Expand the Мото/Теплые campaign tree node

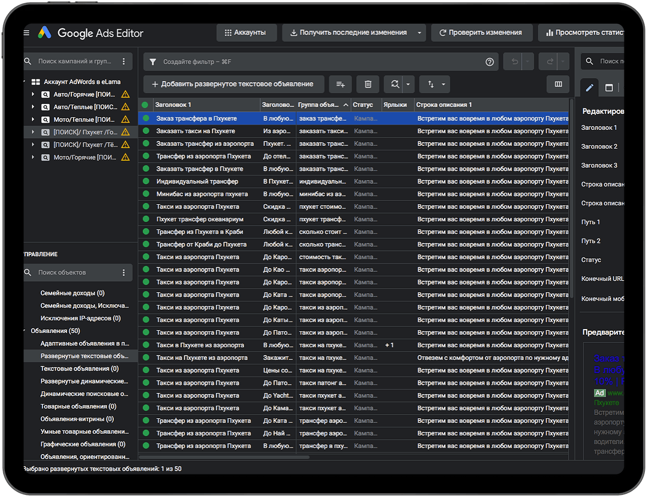click(x=34, y=119)
